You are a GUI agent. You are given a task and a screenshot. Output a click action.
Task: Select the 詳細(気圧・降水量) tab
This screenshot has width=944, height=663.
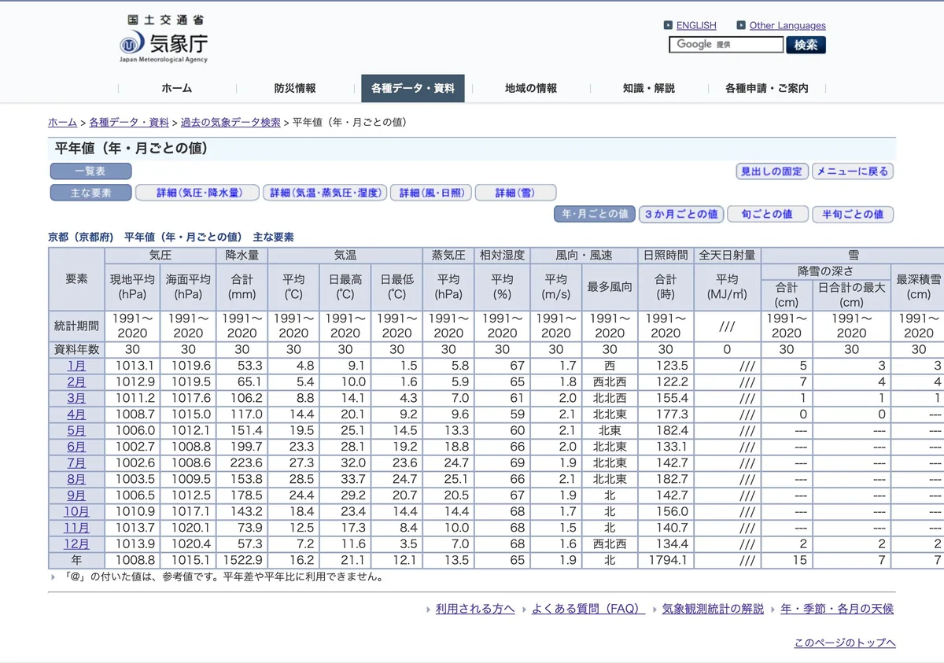(x=197, y=193)
